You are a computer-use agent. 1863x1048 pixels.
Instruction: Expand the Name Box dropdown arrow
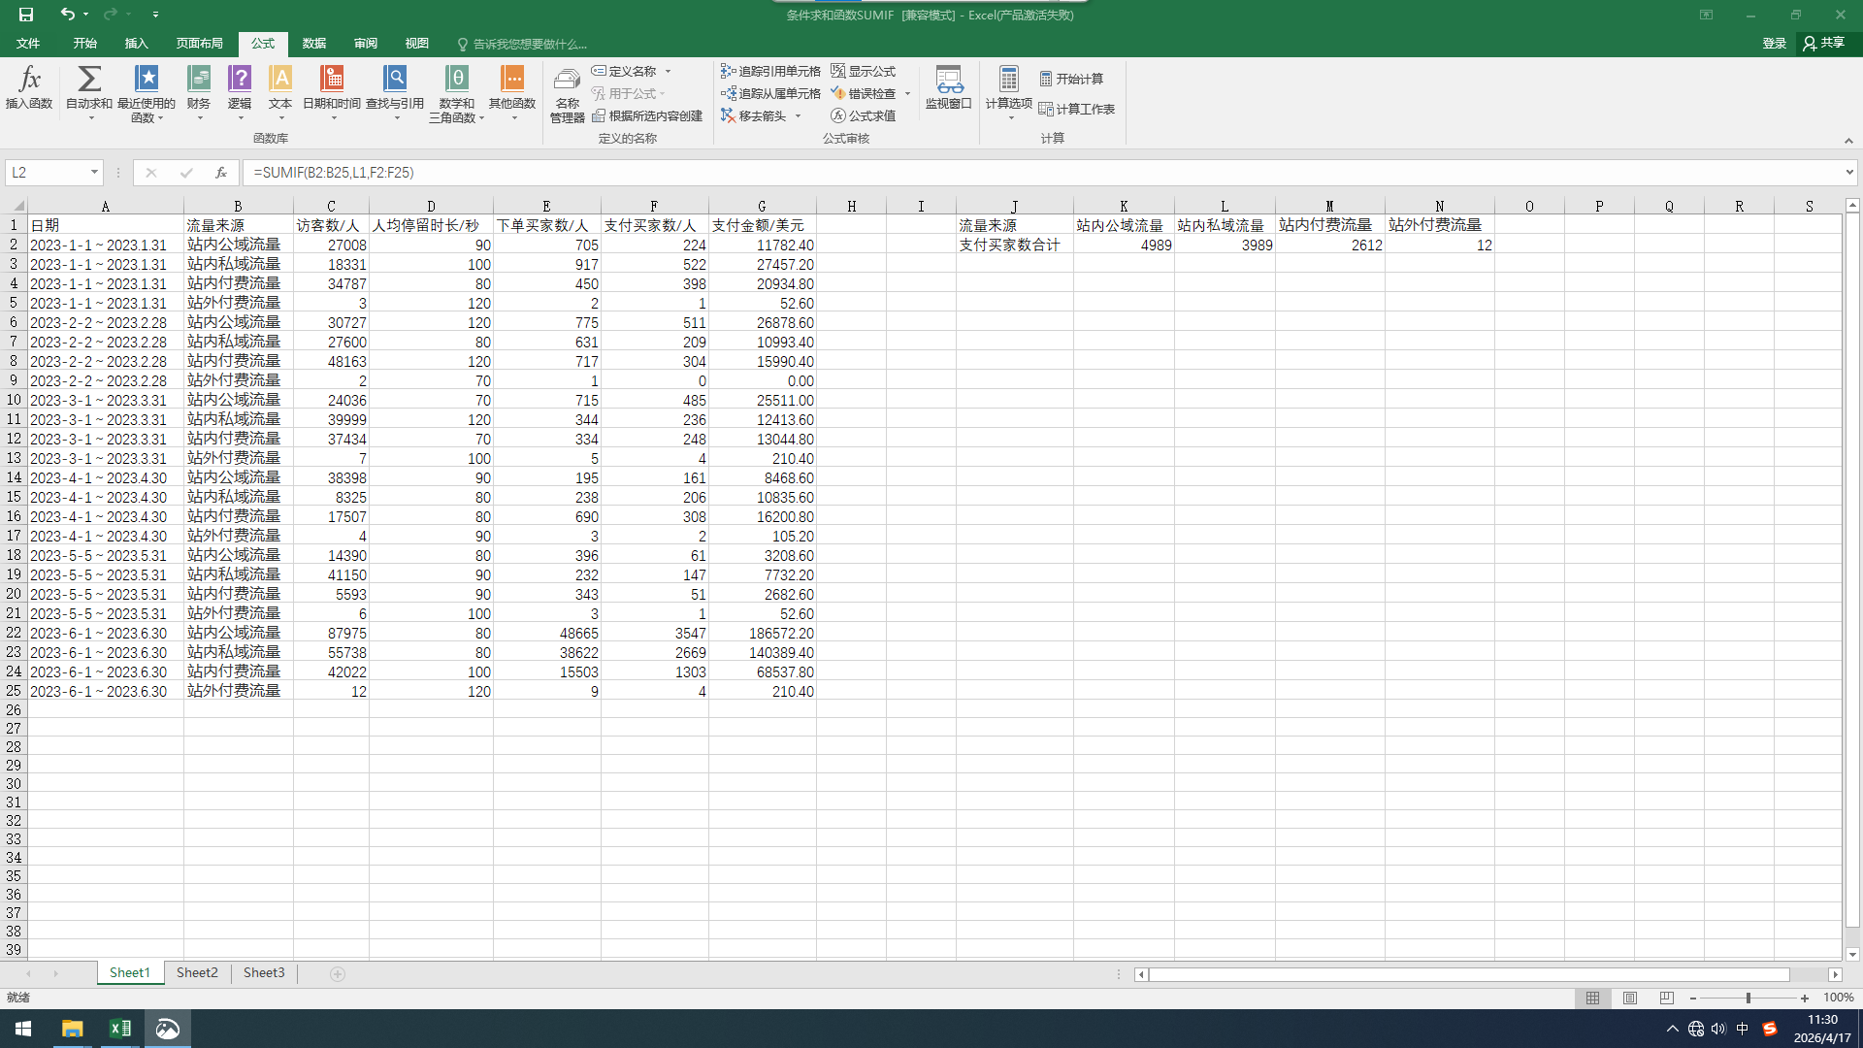(94, 173)
